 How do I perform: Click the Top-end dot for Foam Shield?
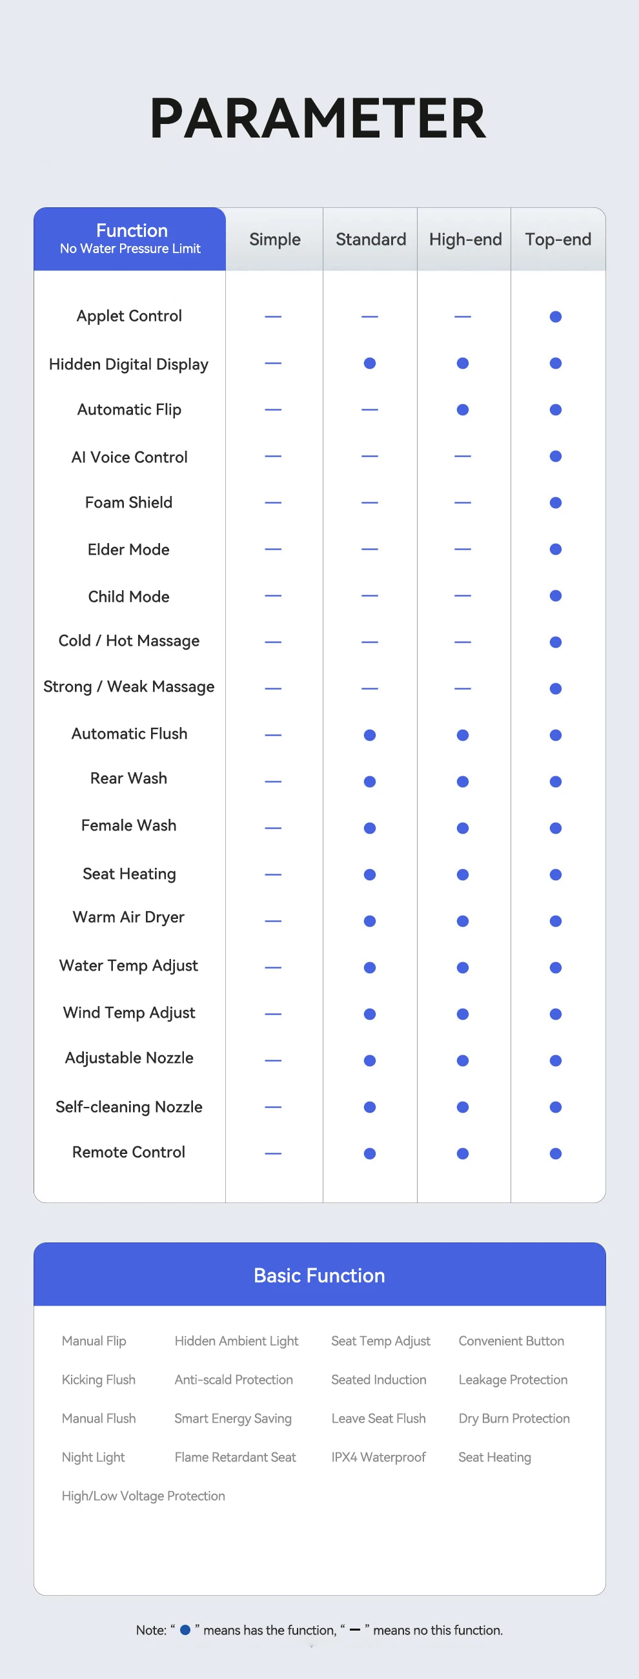click(556, 502)
